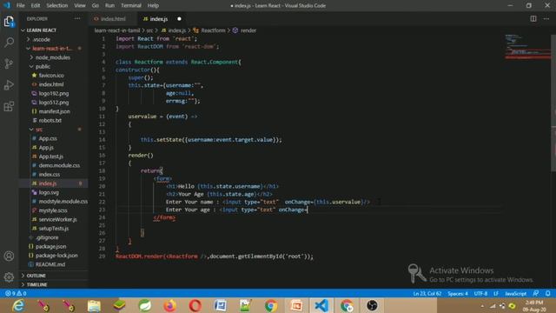Open manifest.json file
This screenshot has width=556, height=313.
pos(53,111)
